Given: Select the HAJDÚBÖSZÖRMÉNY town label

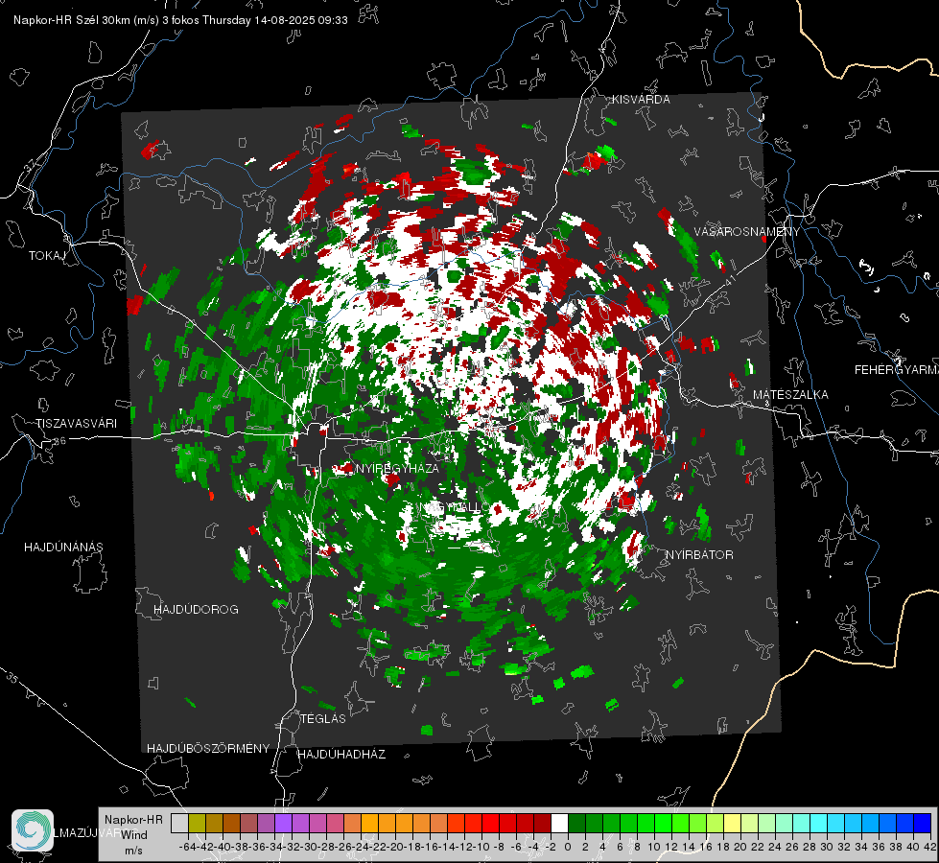Looking at the screenshot, I should pyautogui.click(x=208, y=749).
